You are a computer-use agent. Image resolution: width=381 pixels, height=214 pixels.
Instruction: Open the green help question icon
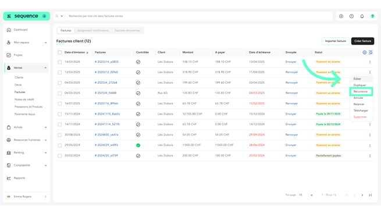pos(372,16)
